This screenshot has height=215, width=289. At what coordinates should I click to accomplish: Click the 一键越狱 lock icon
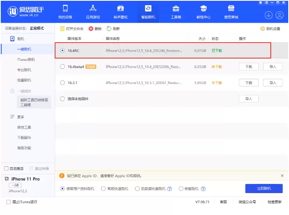point(12,91)
